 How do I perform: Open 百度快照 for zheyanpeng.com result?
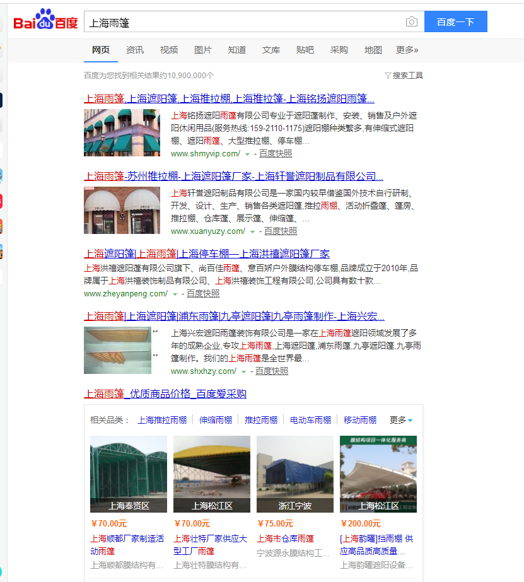203,294
